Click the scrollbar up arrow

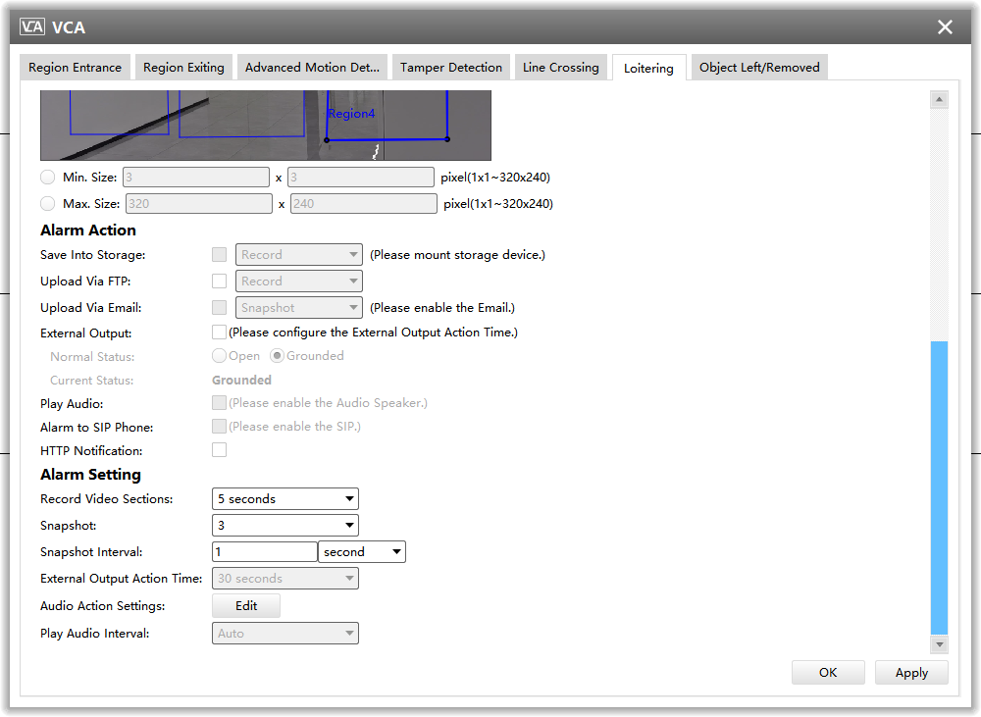tap(939, 99)
